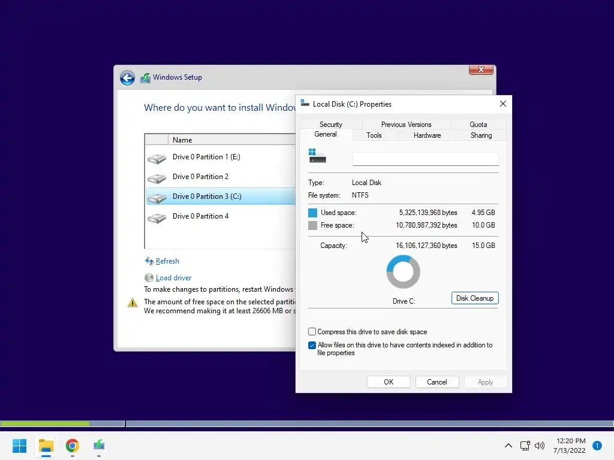Show hidden tray icons chevron
This screenshot has width=614, height=460.
point(508,446)
